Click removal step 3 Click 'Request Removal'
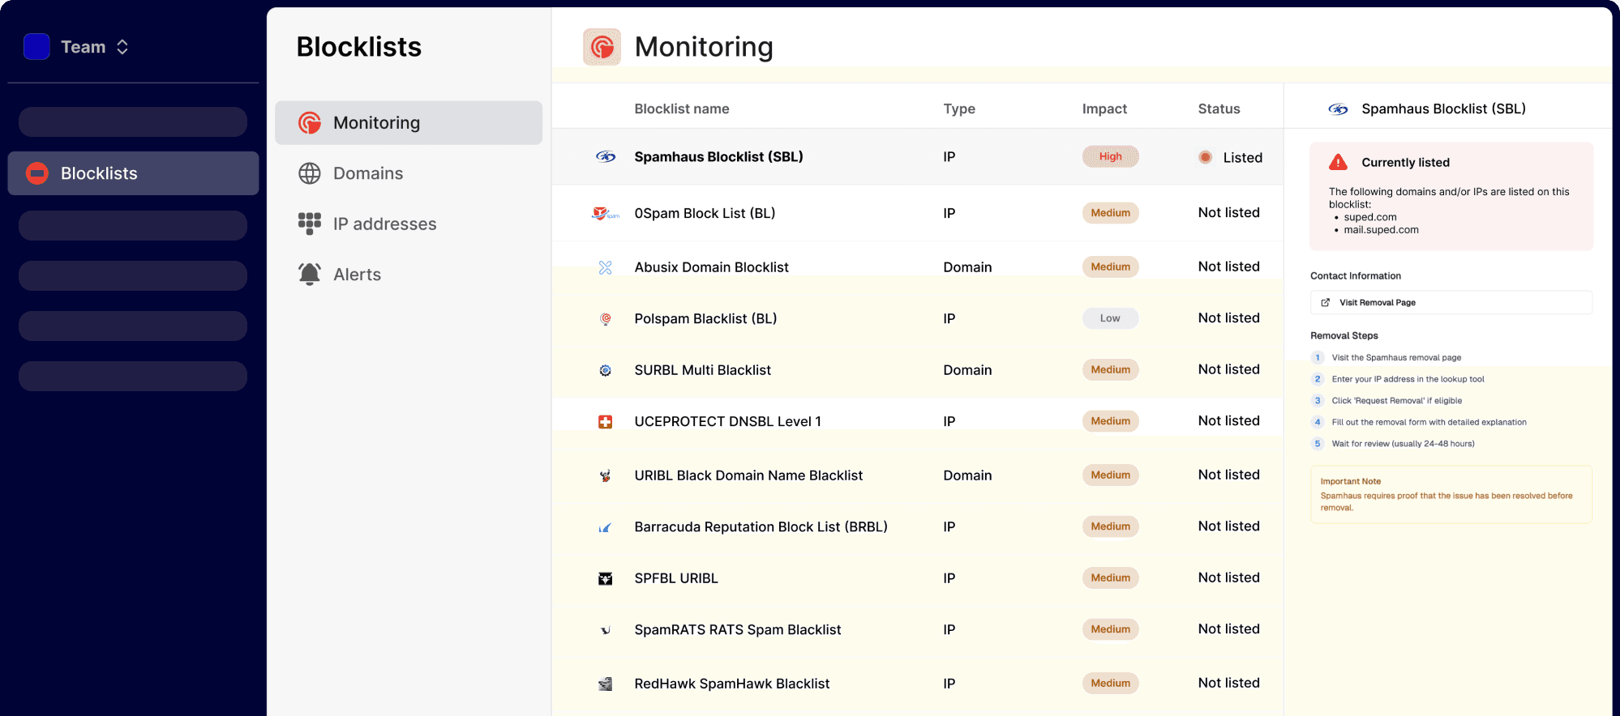The image size is (1620, 716). click(1396, 401)
